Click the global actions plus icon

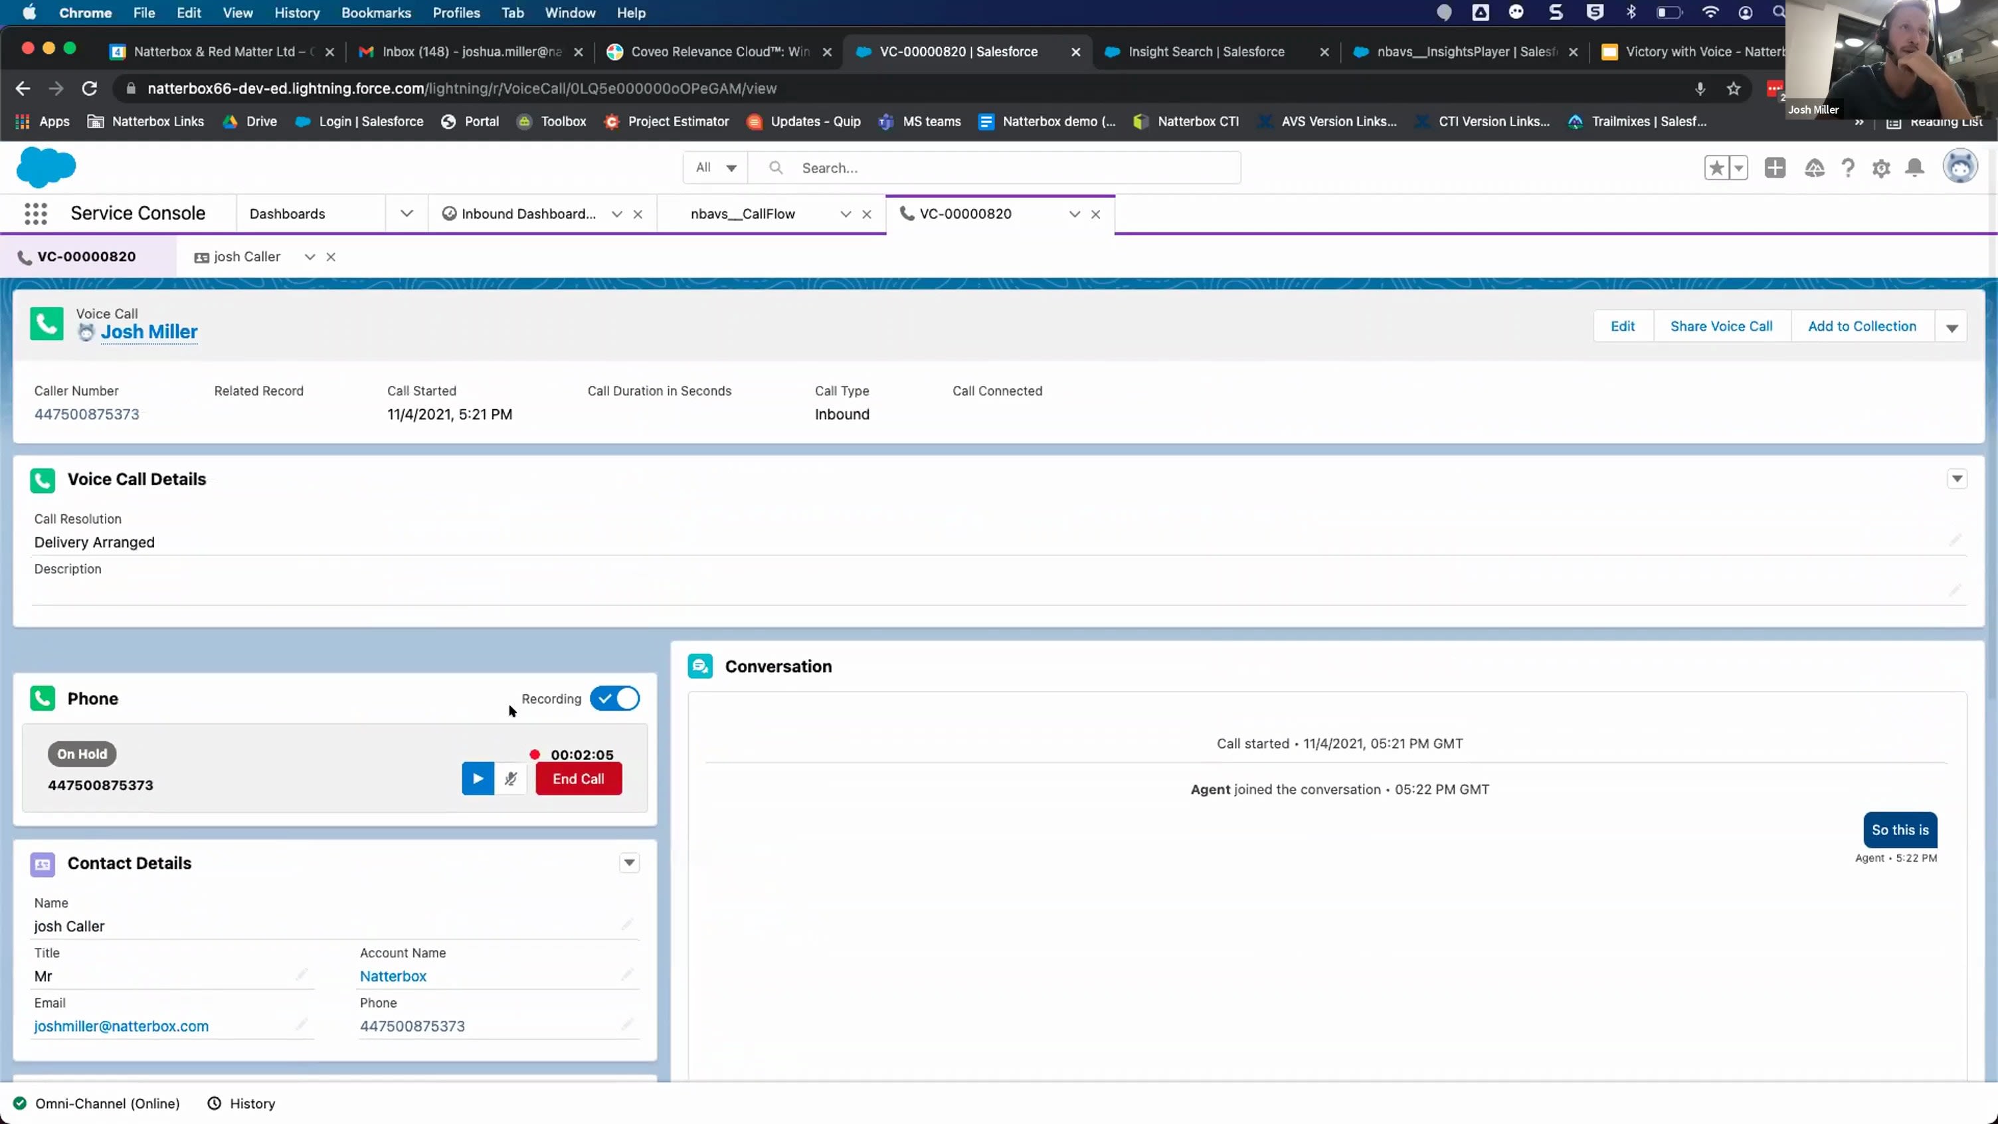1775,167
